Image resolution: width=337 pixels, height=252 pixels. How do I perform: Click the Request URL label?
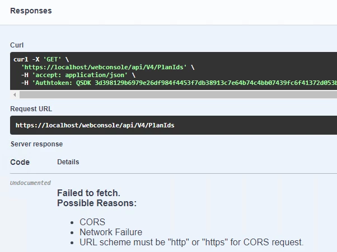(x=31, y=109)
